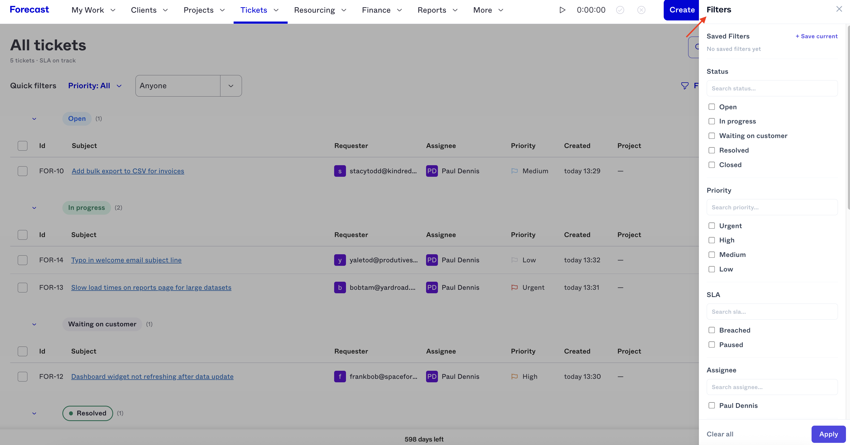Image resolution: width=850 pixels, height=445 pixels.
Task: Click the Filters panel scrollbar
Action: [x=848, y=117]
